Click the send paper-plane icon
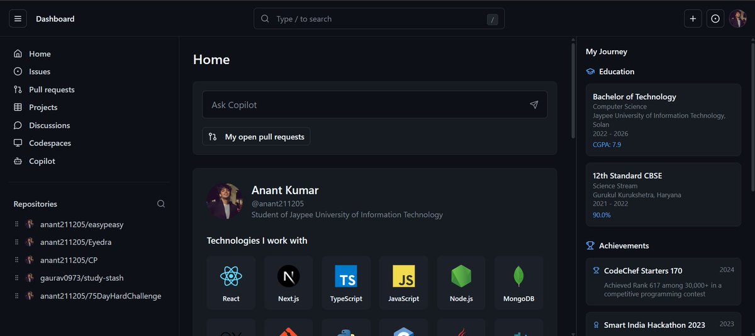755x336 pixels. pos(534,105)
